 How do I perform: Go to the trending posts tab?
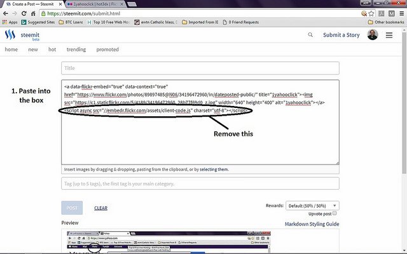pyautogui.click(x=76, y=50)
